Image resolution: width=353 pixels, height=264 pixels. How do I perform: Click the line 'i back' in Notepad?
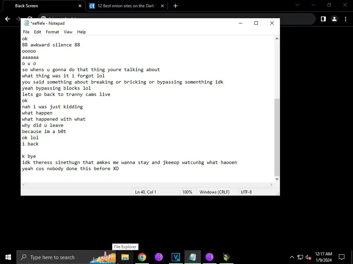tap(30, 144)
